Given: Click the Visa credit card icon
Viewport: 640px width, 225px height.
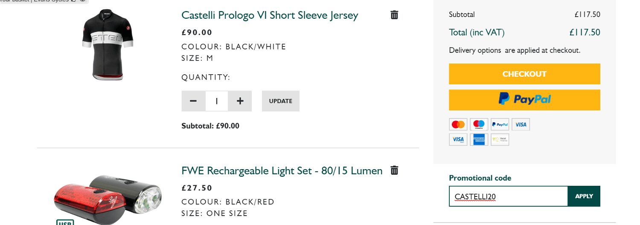Looking at the screenshot, I should tap(521, 124).
